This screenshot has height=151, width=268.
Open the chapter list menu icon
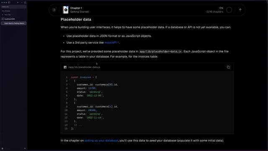pyautogui.click(x=54, y=10)
